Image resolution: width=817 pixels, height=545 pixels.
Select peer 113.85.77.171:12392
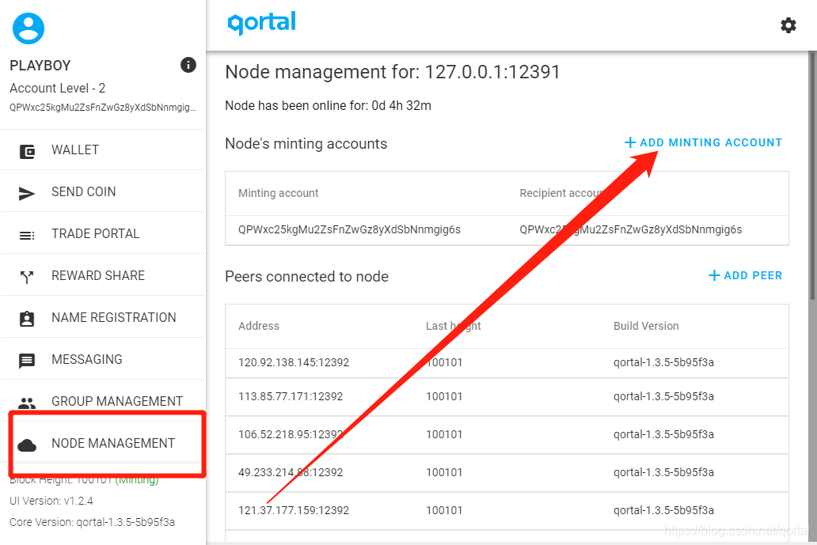291,396
